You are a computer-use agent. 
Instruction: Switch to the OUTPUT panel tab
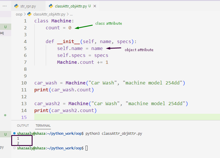tap(23, 126)
